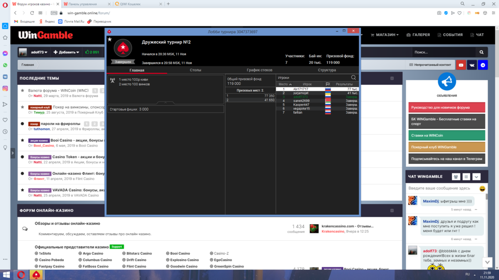Open the chat emoji smiley picker

[482, 189]
